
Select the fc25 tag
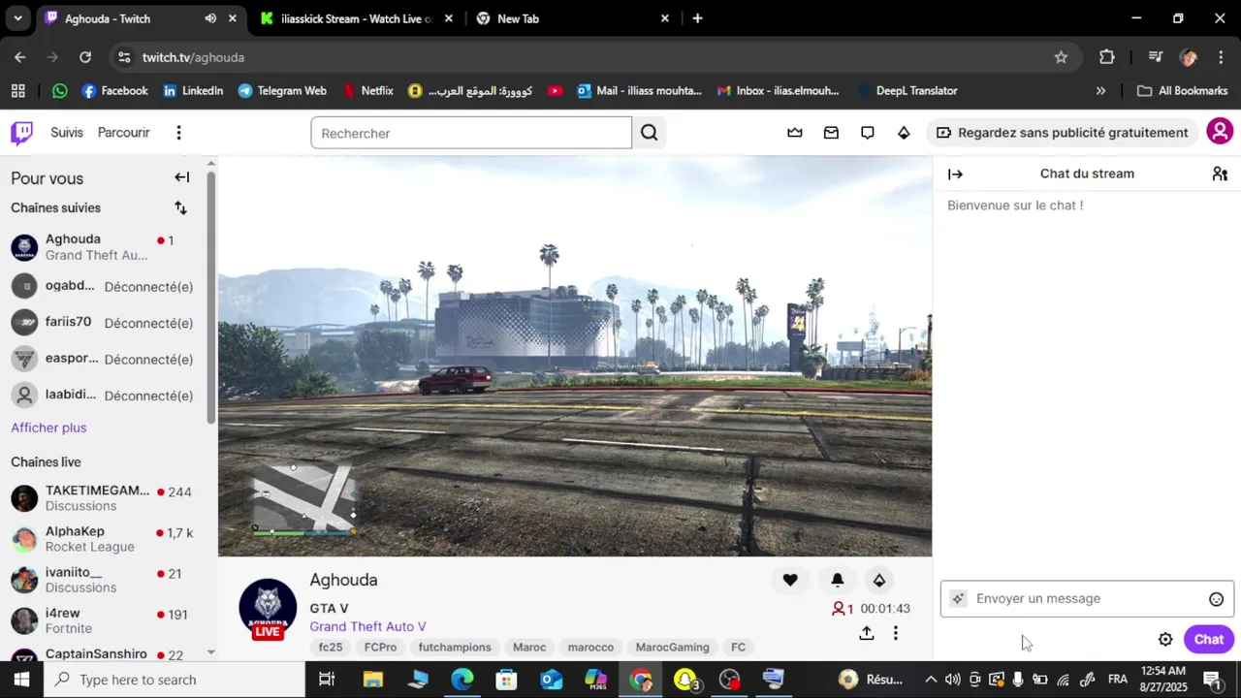(331, 648)
